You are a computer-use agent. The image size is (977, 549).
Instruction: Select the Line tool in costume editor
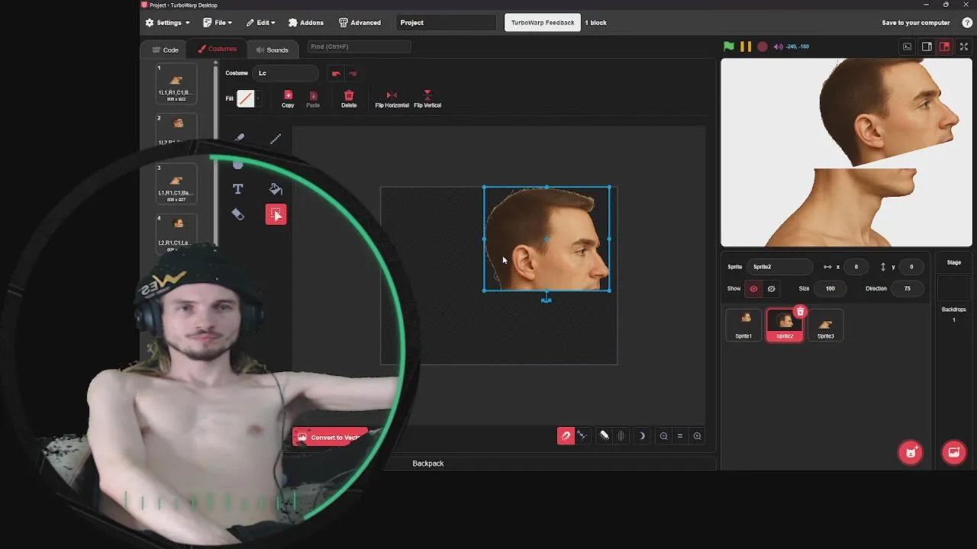tap(276, 138)
